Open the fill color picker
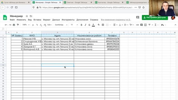Viewport: 178px width, 100px height. coord(99,25)
